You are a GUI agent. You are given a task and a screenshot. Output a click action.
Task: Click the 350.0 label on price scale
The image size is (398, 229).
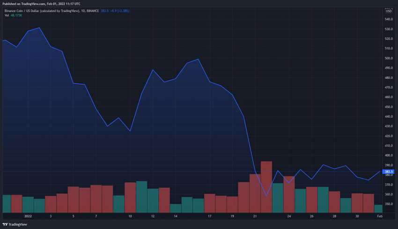[x=389, y=204]
